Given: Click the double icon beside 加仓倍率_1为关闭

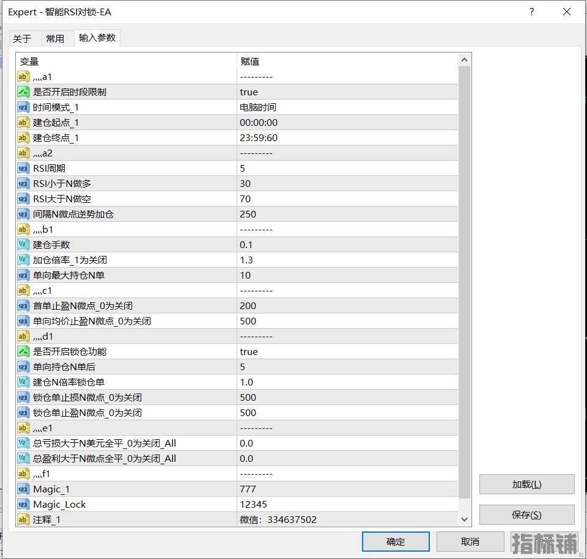Looking at the screenshot, I should click(23, 260).
